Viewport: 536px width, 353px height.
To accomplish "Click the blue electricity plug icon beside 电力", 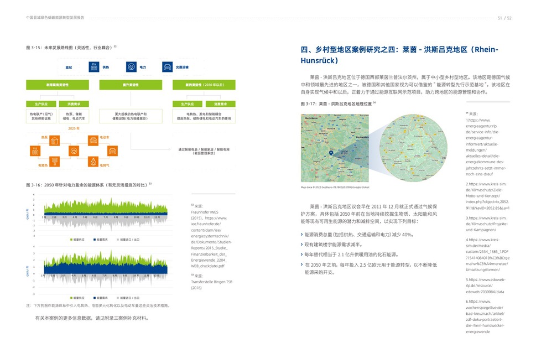I will coord(131,67).
